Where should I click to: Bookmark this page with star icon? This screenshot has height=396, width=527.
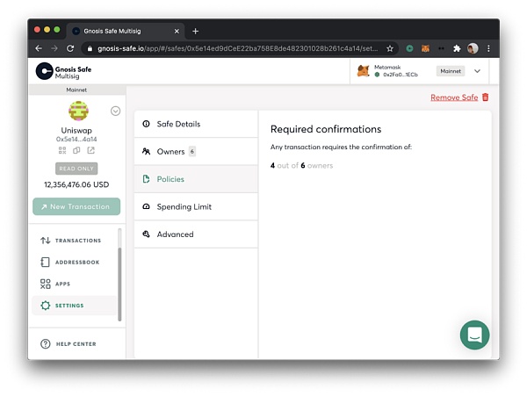pyautogui.click(x=390, y=48)
